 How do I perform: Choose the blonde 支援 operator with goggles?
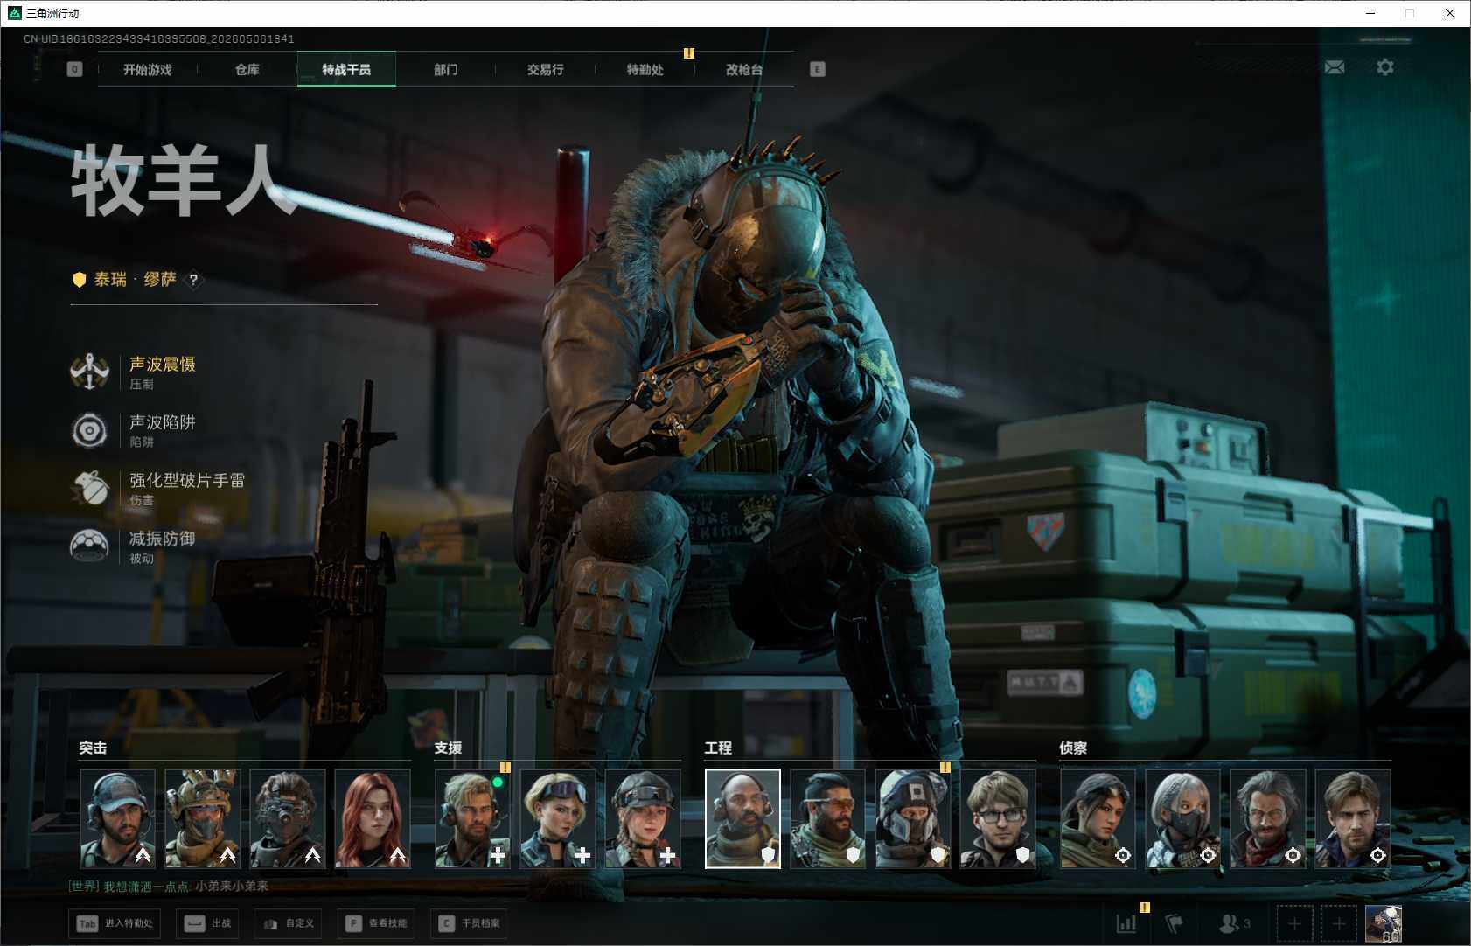(558, 818)
